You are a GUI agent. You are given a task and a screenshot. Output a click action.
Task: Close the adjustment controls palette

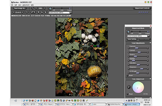tap(151, 26)
